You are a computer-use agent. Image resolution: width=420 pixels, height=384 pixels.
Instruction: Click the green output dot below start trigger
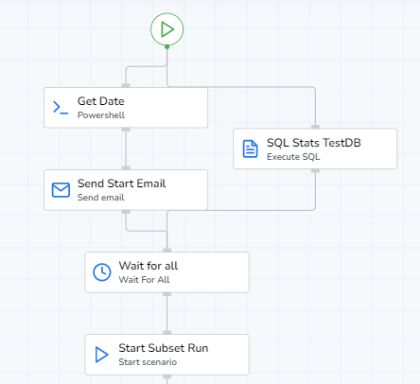166,46
